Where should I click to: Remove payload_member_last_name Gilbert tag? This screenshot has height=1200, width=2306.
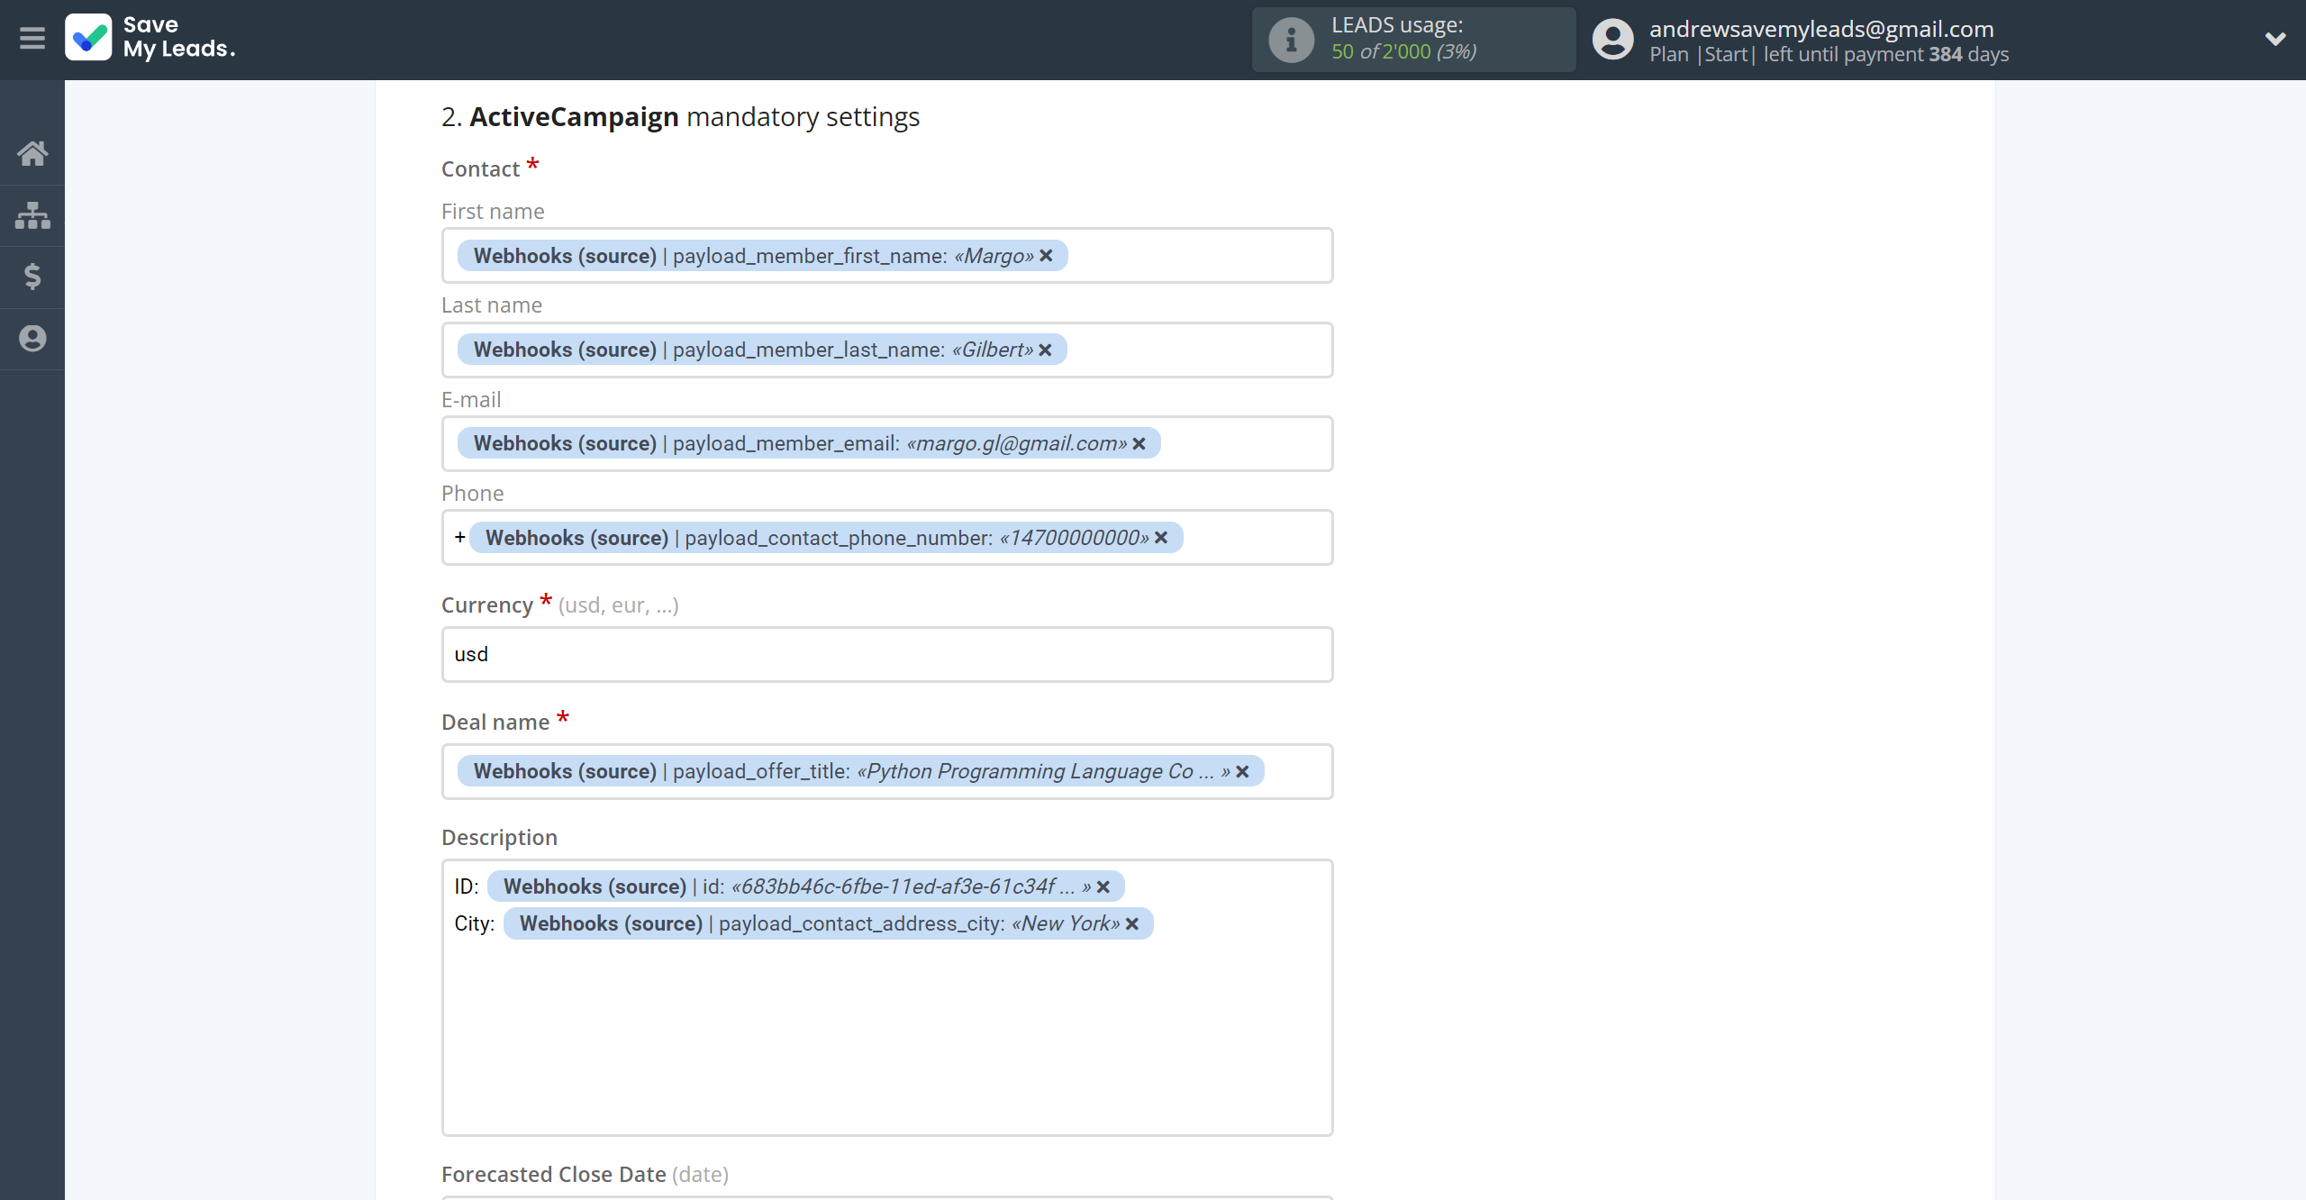(1045, 350)
